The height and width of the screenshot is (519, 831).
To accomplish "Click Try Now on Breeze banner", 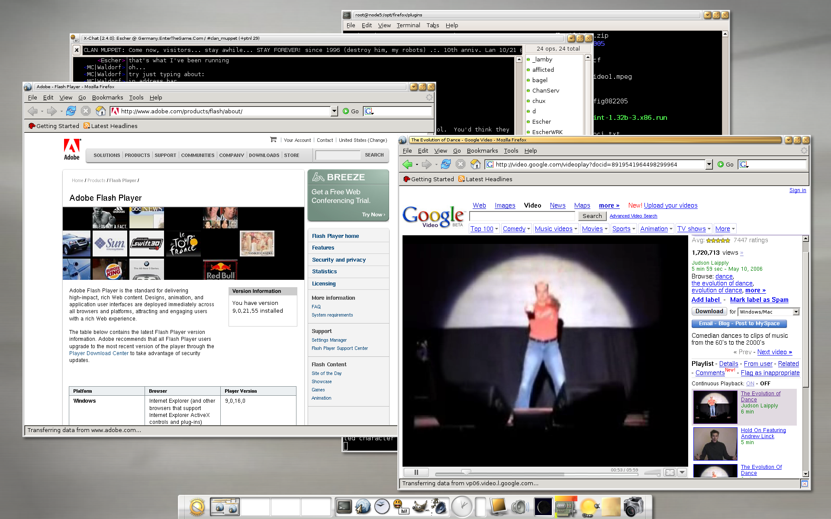I will (x=373, y=215).
